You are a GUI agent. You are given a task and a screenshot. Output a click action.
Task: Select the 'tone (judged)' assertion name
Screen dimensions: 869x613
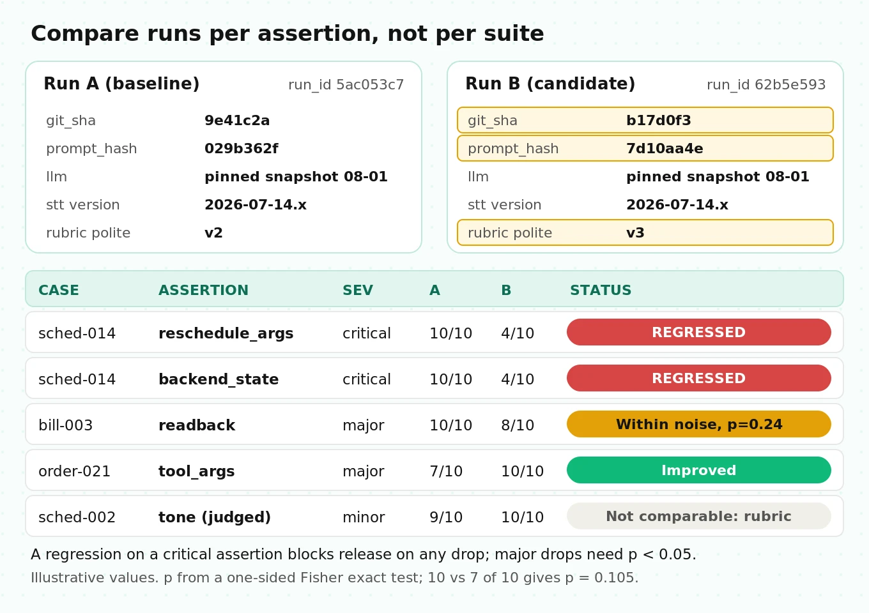(215, 517)
